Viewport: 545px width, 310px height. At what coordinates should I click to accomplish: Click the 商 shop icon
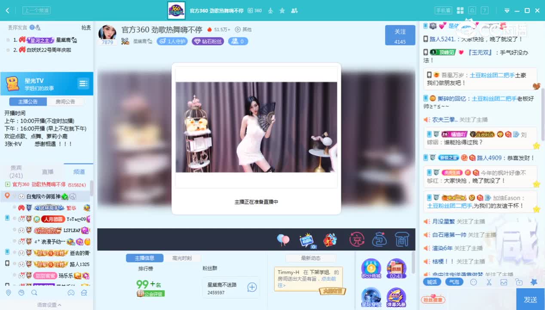click(x=401, y=239)
